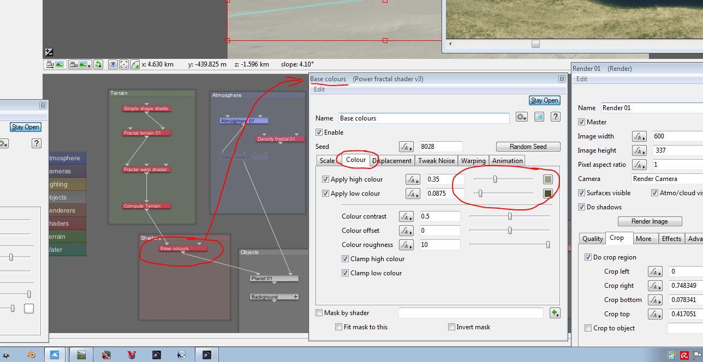Open the gear settings icon beside the Name field
This screenshot has height=362, width=703.
point(522,117)
